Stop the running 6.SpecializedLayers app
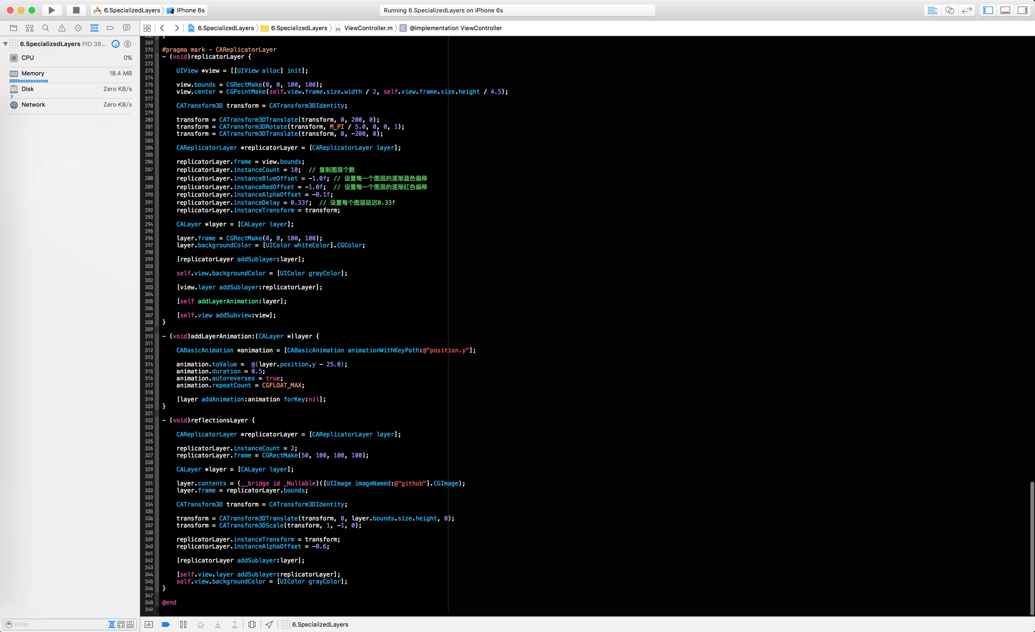Viewport: 1035px width, 632px height. (x=76, y=10)
